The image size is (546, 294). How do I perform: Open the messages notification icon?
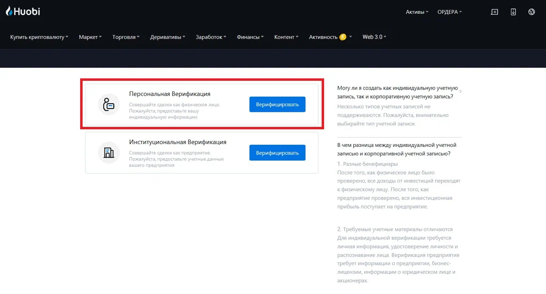click(495, 12)
